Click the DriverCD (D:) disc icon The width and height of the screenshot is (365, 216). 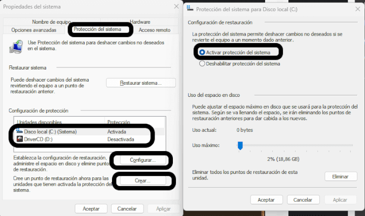pyautogui.click(x=20, y=139)
